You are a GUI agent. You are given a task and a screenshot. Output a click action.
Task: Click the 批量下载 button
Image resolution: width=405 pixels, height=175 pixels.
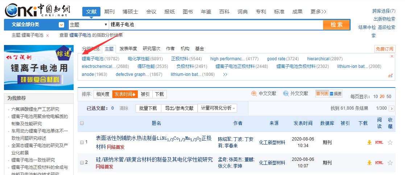click(148, 108)
